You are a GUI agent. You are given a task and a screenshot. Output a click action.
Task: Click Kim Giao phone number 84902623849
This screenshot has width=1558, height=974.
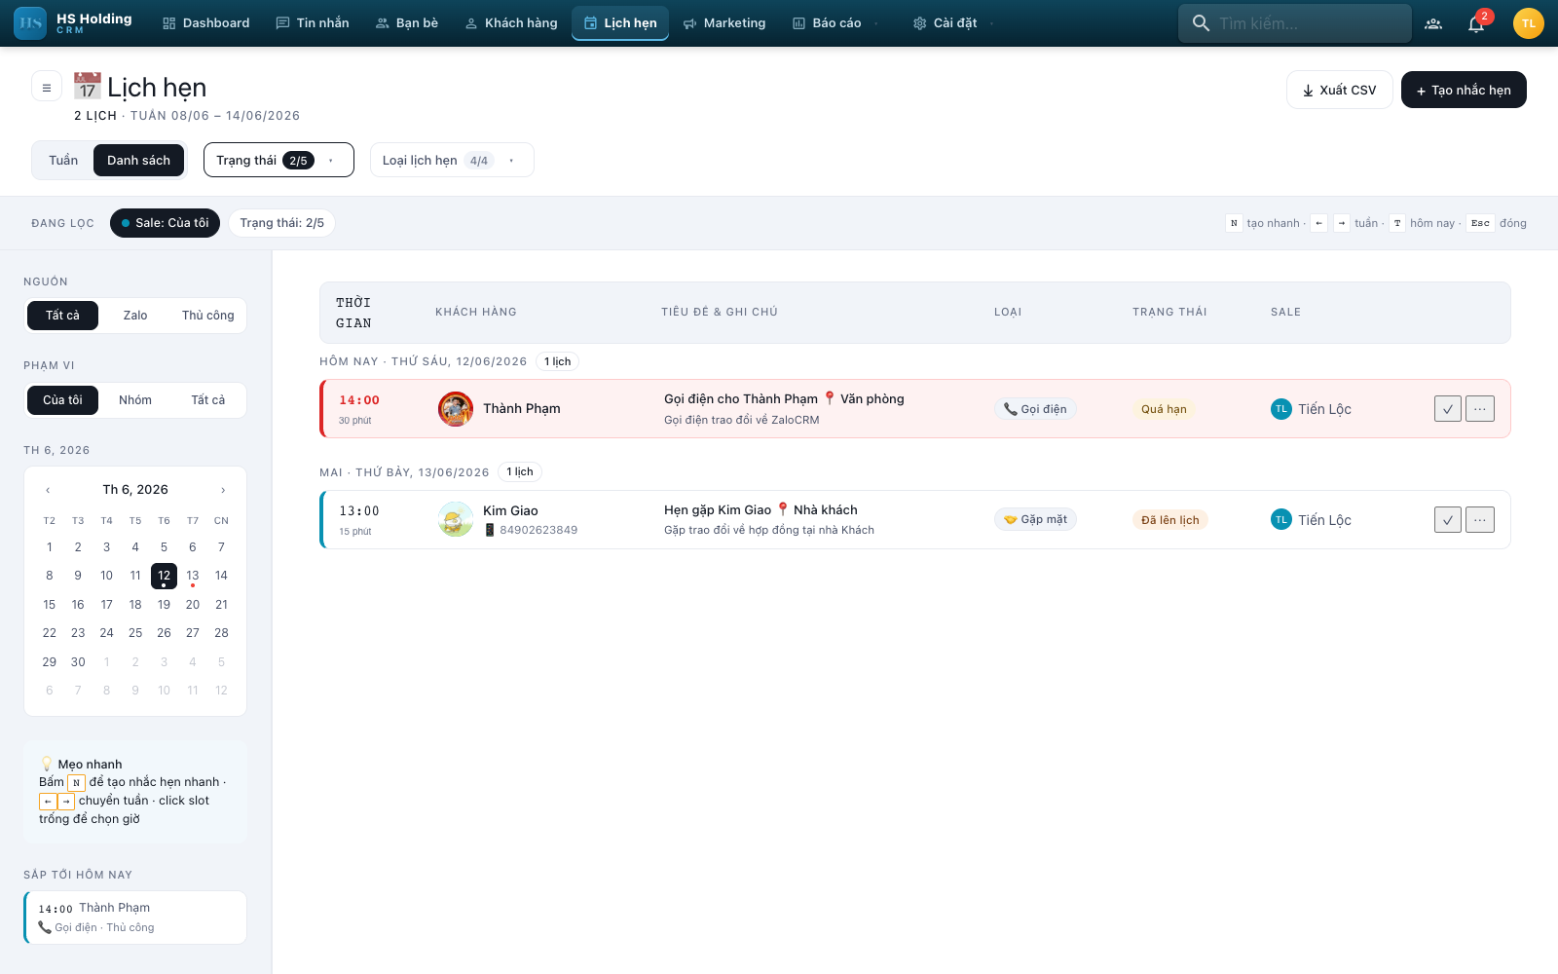coord(538,530)
